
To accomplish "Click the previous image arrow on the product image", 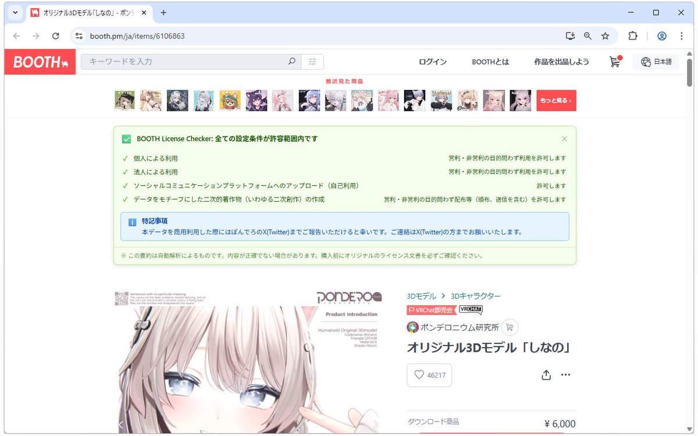I will pos(121,425).
